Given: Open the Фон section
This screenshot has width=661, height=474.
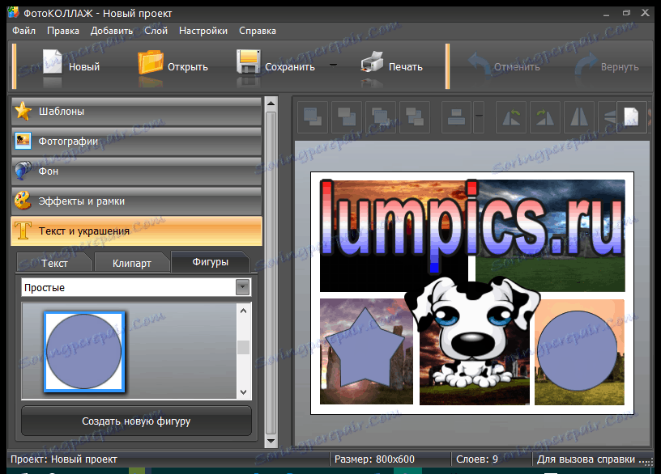Looking at the screenshot, I should [x=137, y=171].
